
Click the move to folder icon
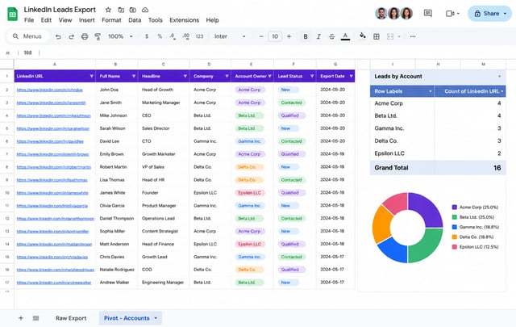tap(121, 10)
